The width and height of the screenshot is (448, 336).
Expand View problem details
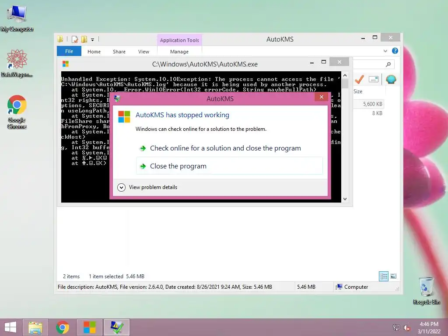pos(147,187)
